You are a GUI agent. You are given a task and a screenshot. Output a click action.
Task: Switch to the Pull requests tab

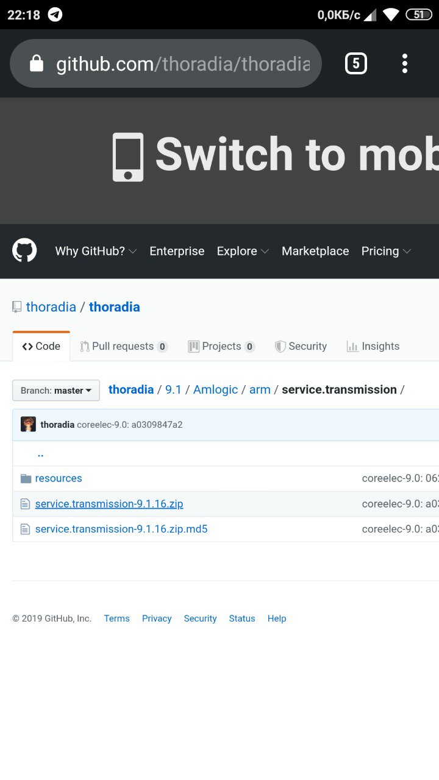(124, 346)
